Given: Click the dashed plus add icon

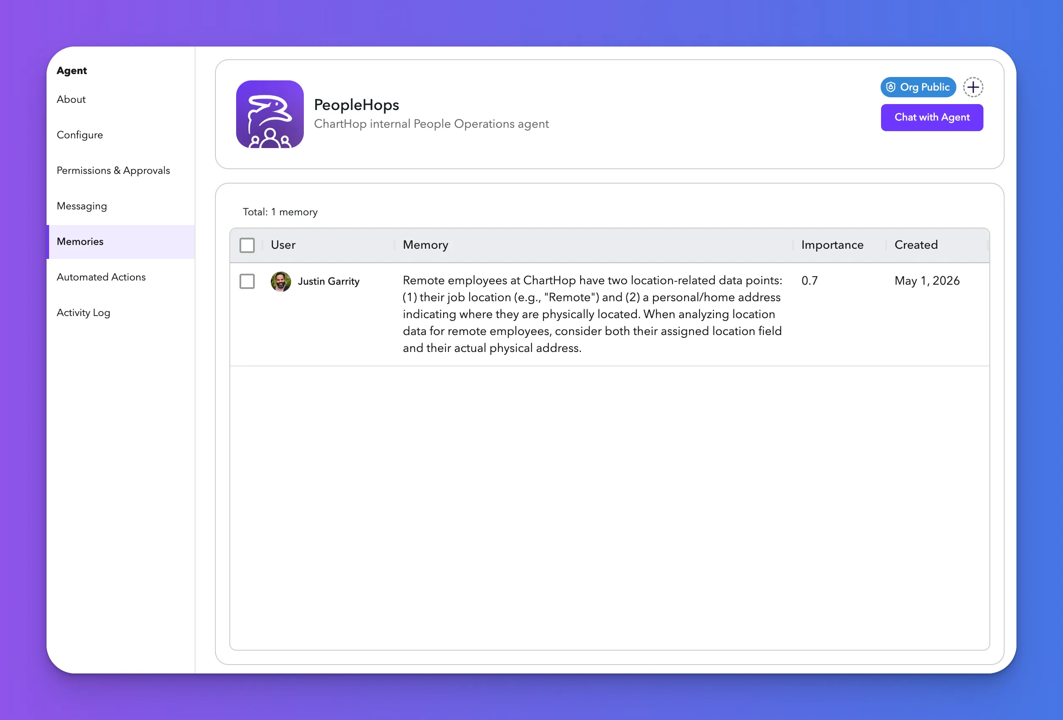Looking at the screenshot, I should (x=973, y=87).
